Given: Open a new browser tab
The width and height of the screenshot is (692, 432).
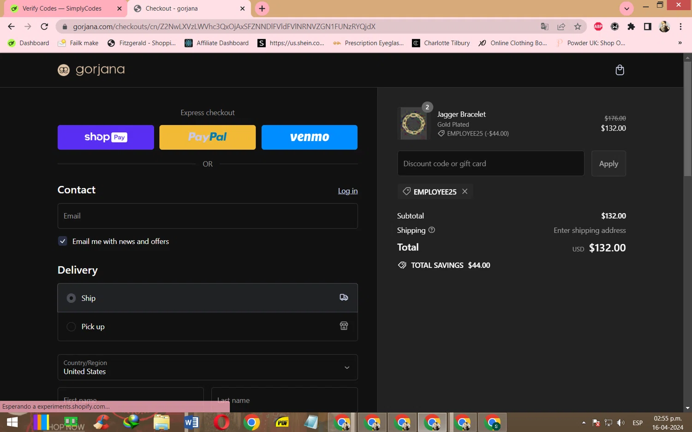Looking at the screenshot, I should click(x=262, y=8).
